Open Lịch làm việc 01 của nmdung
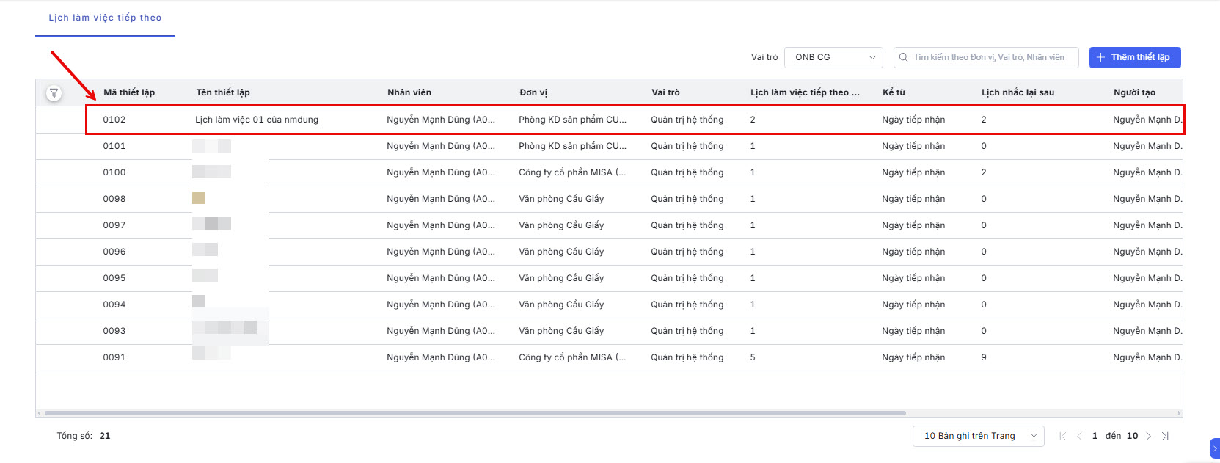Screen dimensions: 1220x463 pos(257,120)
